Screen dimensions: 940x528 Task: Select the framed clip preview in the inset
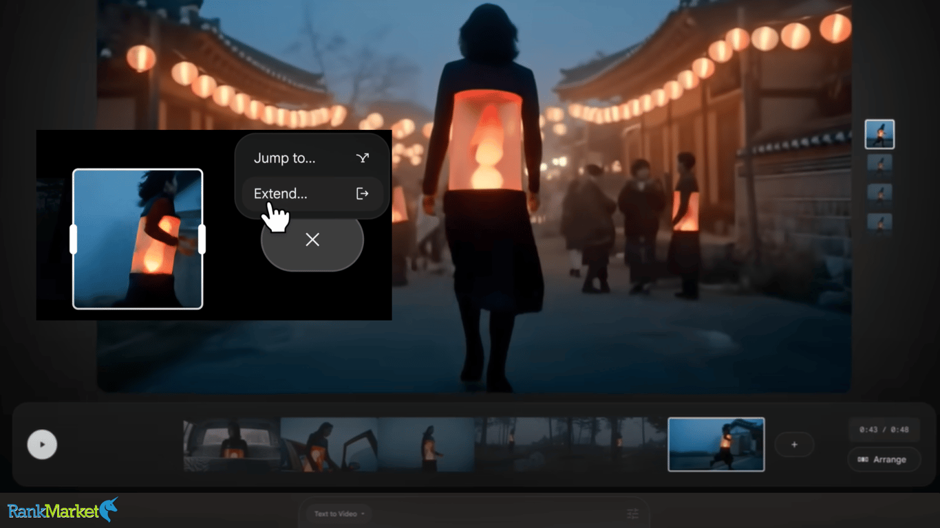138,239
